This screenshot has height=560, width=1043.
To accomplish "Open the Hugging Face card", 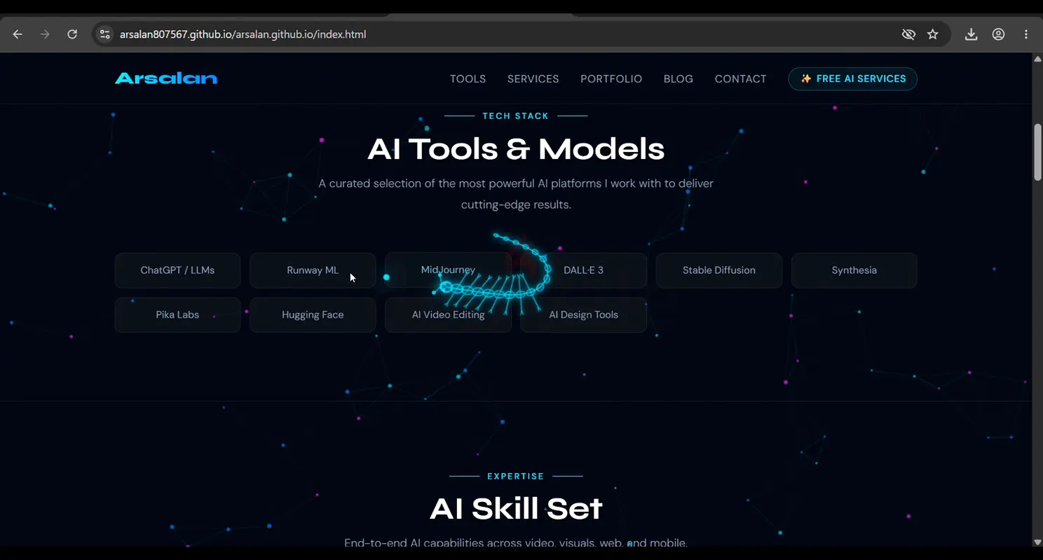I will [x=313, y=315].
